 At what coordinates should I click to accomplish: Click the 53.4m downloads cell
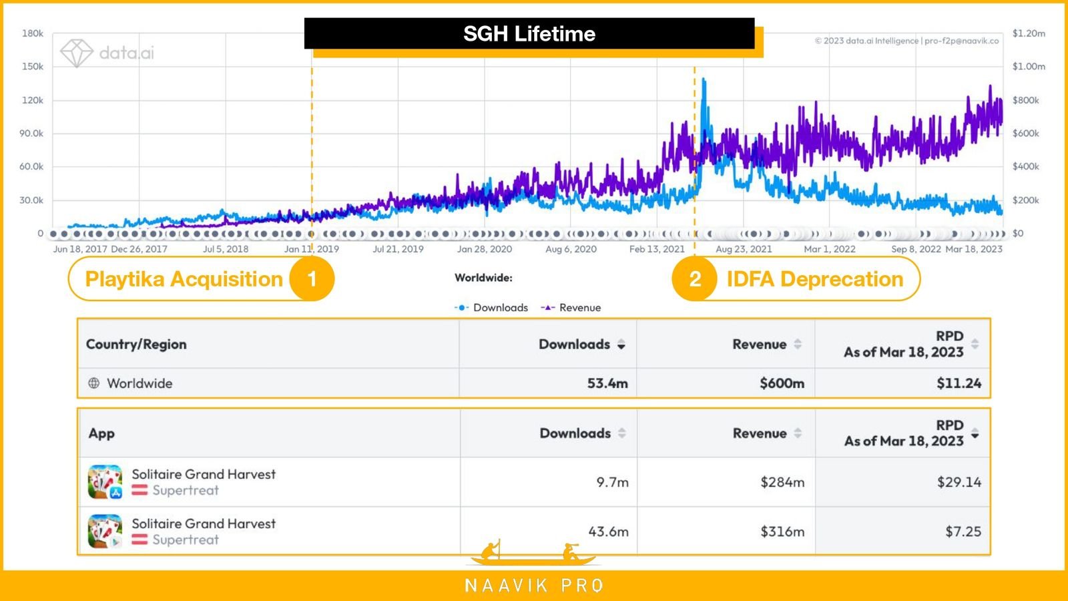coord(607,383)
